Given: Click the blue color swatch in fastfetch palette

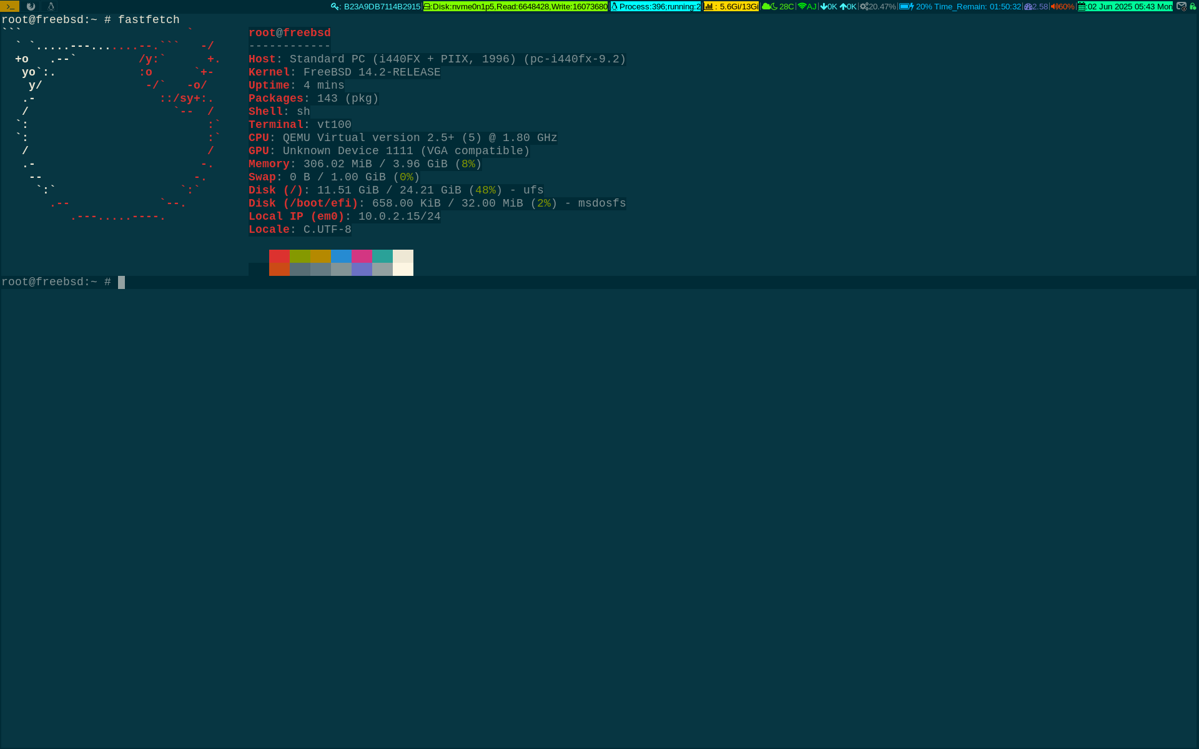Looking at the screenshot, I should coord(341,256).
